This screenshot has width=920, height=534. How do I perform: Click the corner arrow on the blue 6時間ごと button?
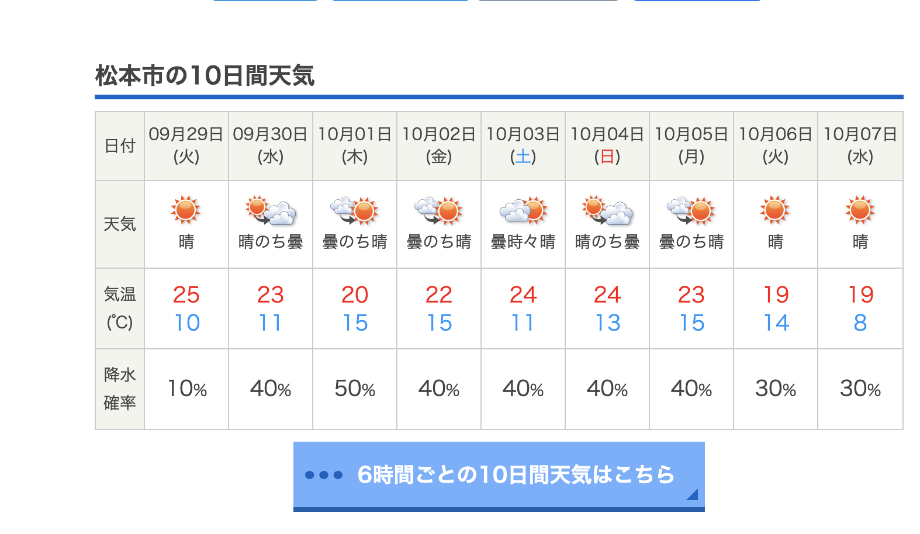(692, 494)
